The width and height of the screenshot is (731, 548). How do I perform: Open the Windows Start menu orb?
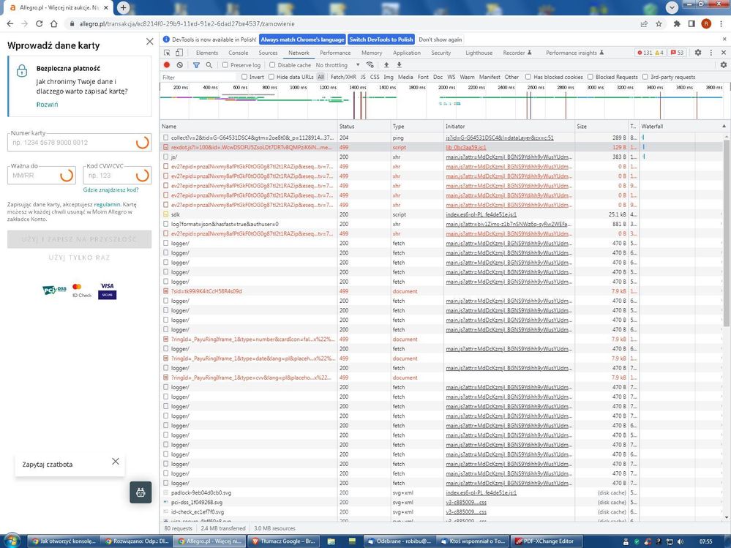(11, 541)
